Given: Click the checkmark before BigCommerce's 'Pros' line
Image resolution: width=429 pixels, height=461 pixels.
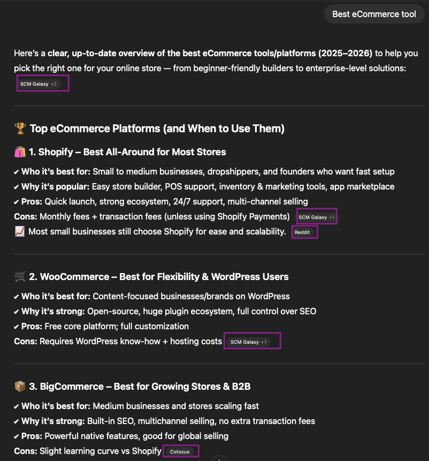Looking at the screenshot, I should (x=17, y=436).
